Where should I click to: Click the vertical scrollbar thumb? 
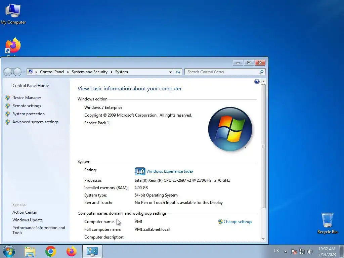[x=263, y=146]
